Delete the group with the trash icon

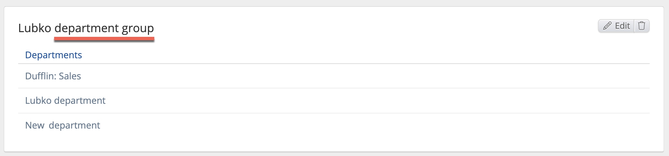642,26
